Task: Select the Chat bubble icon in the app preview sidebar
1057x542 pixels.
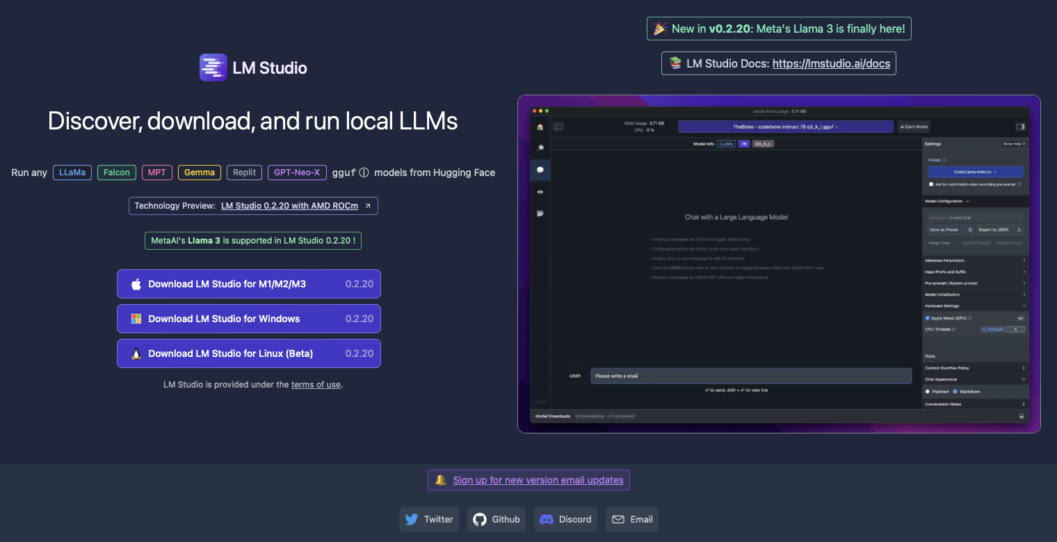Action: pos(540,170)
